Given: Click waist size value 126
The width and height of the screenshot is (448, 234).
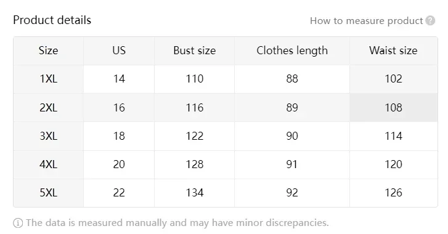Looking at the screenshot, I should 393,193.
